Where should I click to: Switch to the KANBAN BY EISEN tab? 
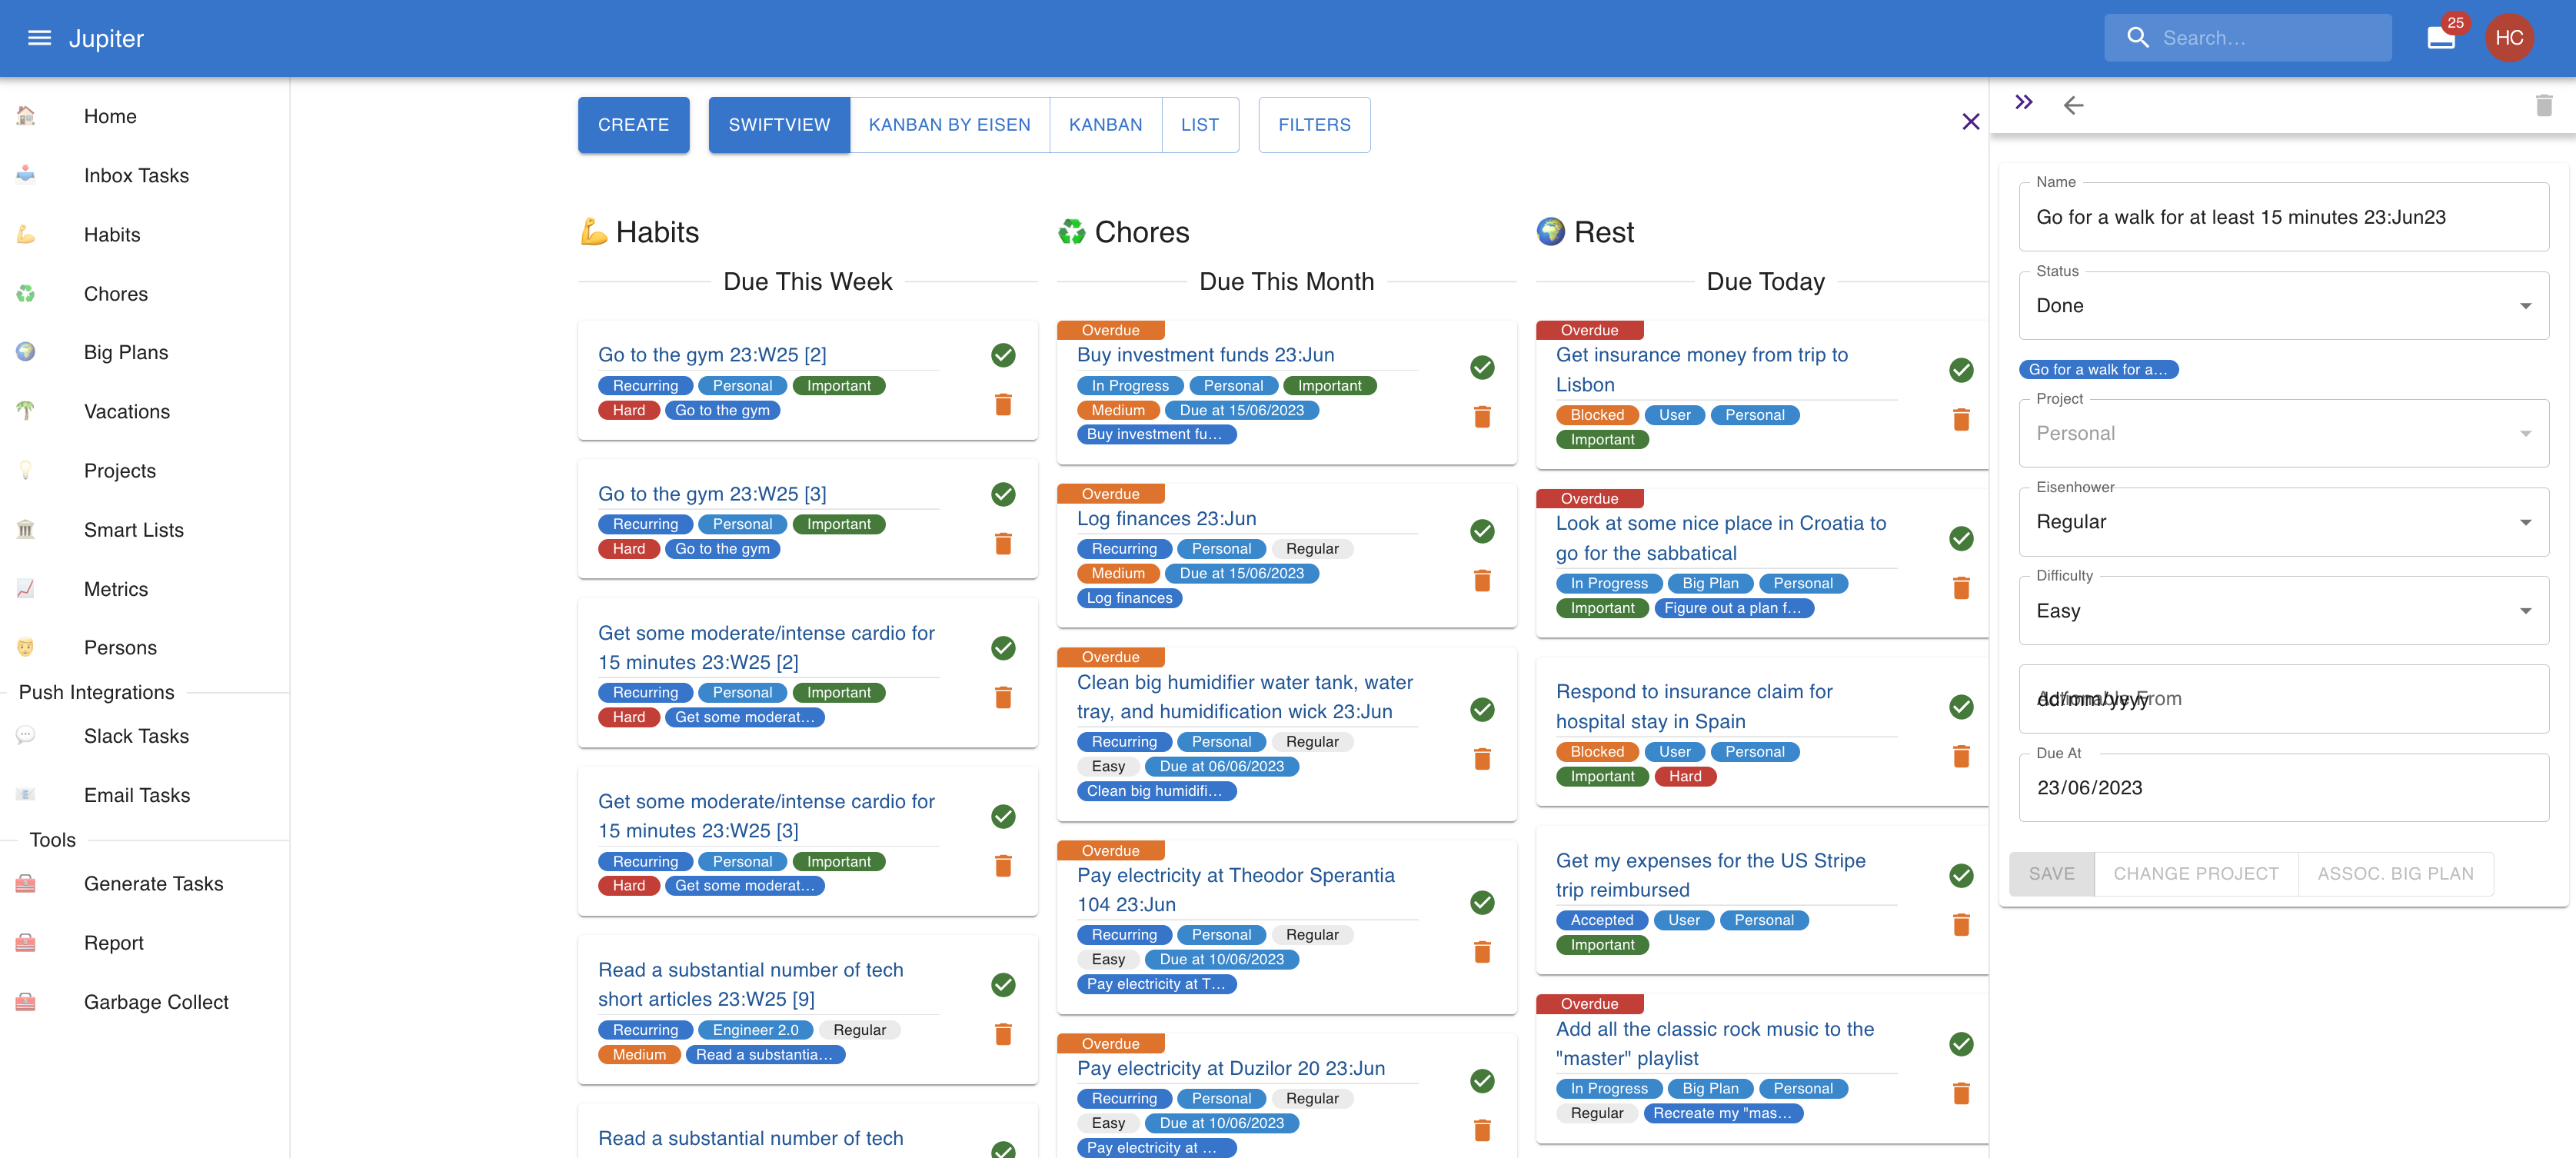[949, 124]
